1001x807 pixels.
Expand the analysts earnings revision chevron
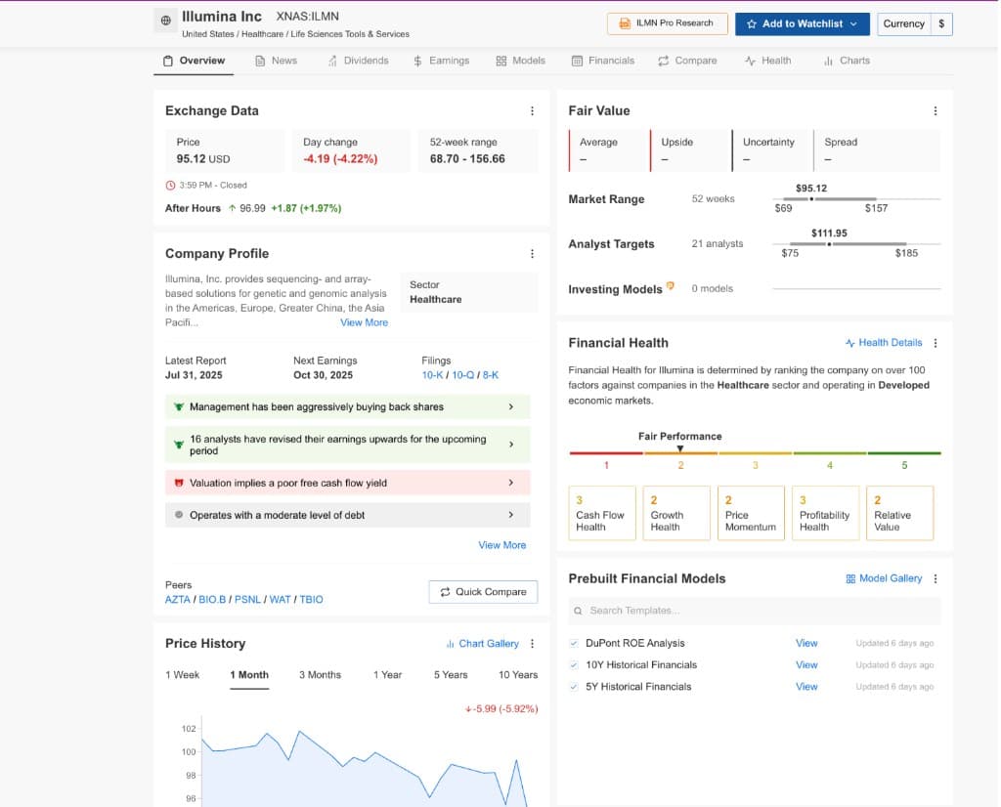pyautogui.click(x=510, y=445)
